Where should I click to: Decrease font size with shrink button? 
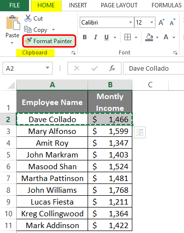pos(172,22)
